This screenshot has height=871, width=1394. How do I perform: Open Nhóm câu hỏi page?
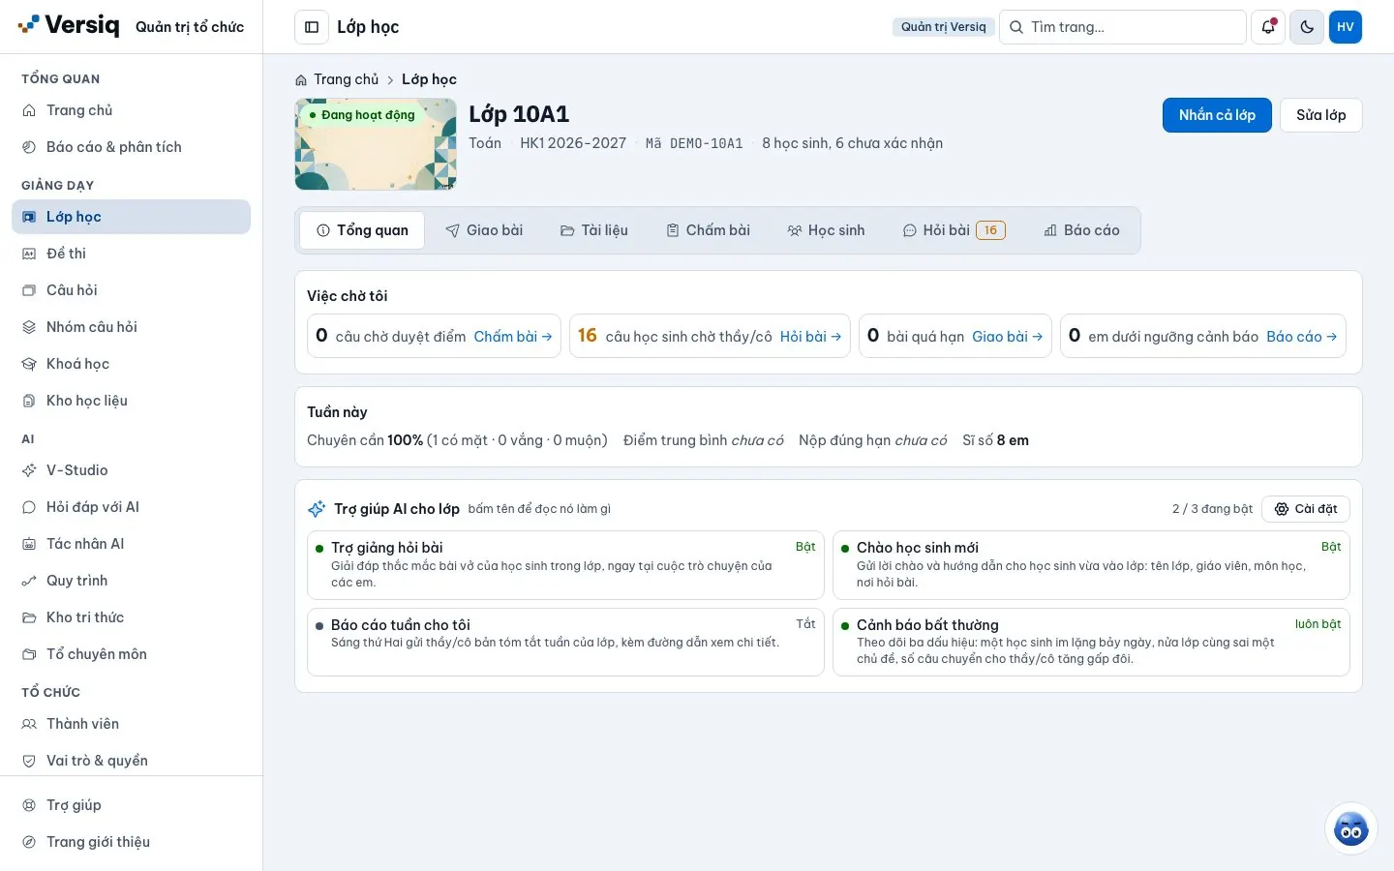tap(131, 327)
